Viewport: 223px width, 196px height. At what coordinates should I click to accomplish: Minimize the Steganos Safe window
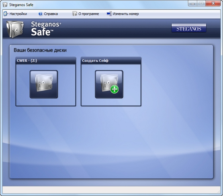click(193, 4)
